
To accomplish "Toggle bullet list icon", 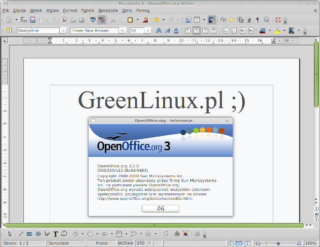I will 234,30.
